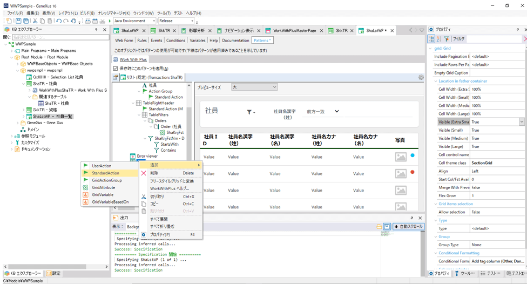Toggle 保存時にこのパターンを適用 checkbox
The height and width of the screenshot is (284, 527).
(x=116, y=68)
